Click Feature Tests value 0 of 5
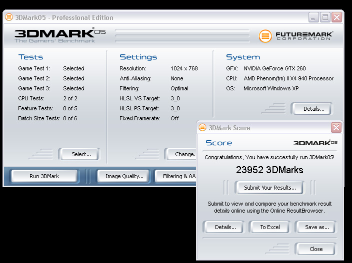Screen dimensions: 352x263 (x=70, y=108)
